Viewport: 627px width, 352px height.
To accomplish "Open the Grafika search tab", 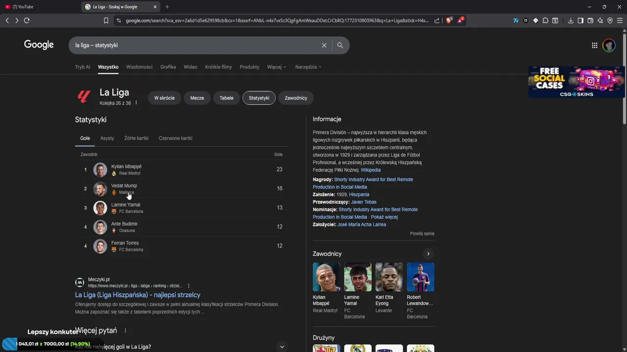I will (x=168, y=67).
